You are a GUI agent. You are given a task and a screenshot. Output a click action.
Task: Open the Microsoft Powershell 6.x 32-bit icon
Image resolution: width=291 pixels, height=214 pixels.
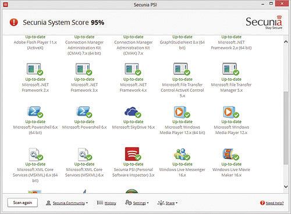84,112
